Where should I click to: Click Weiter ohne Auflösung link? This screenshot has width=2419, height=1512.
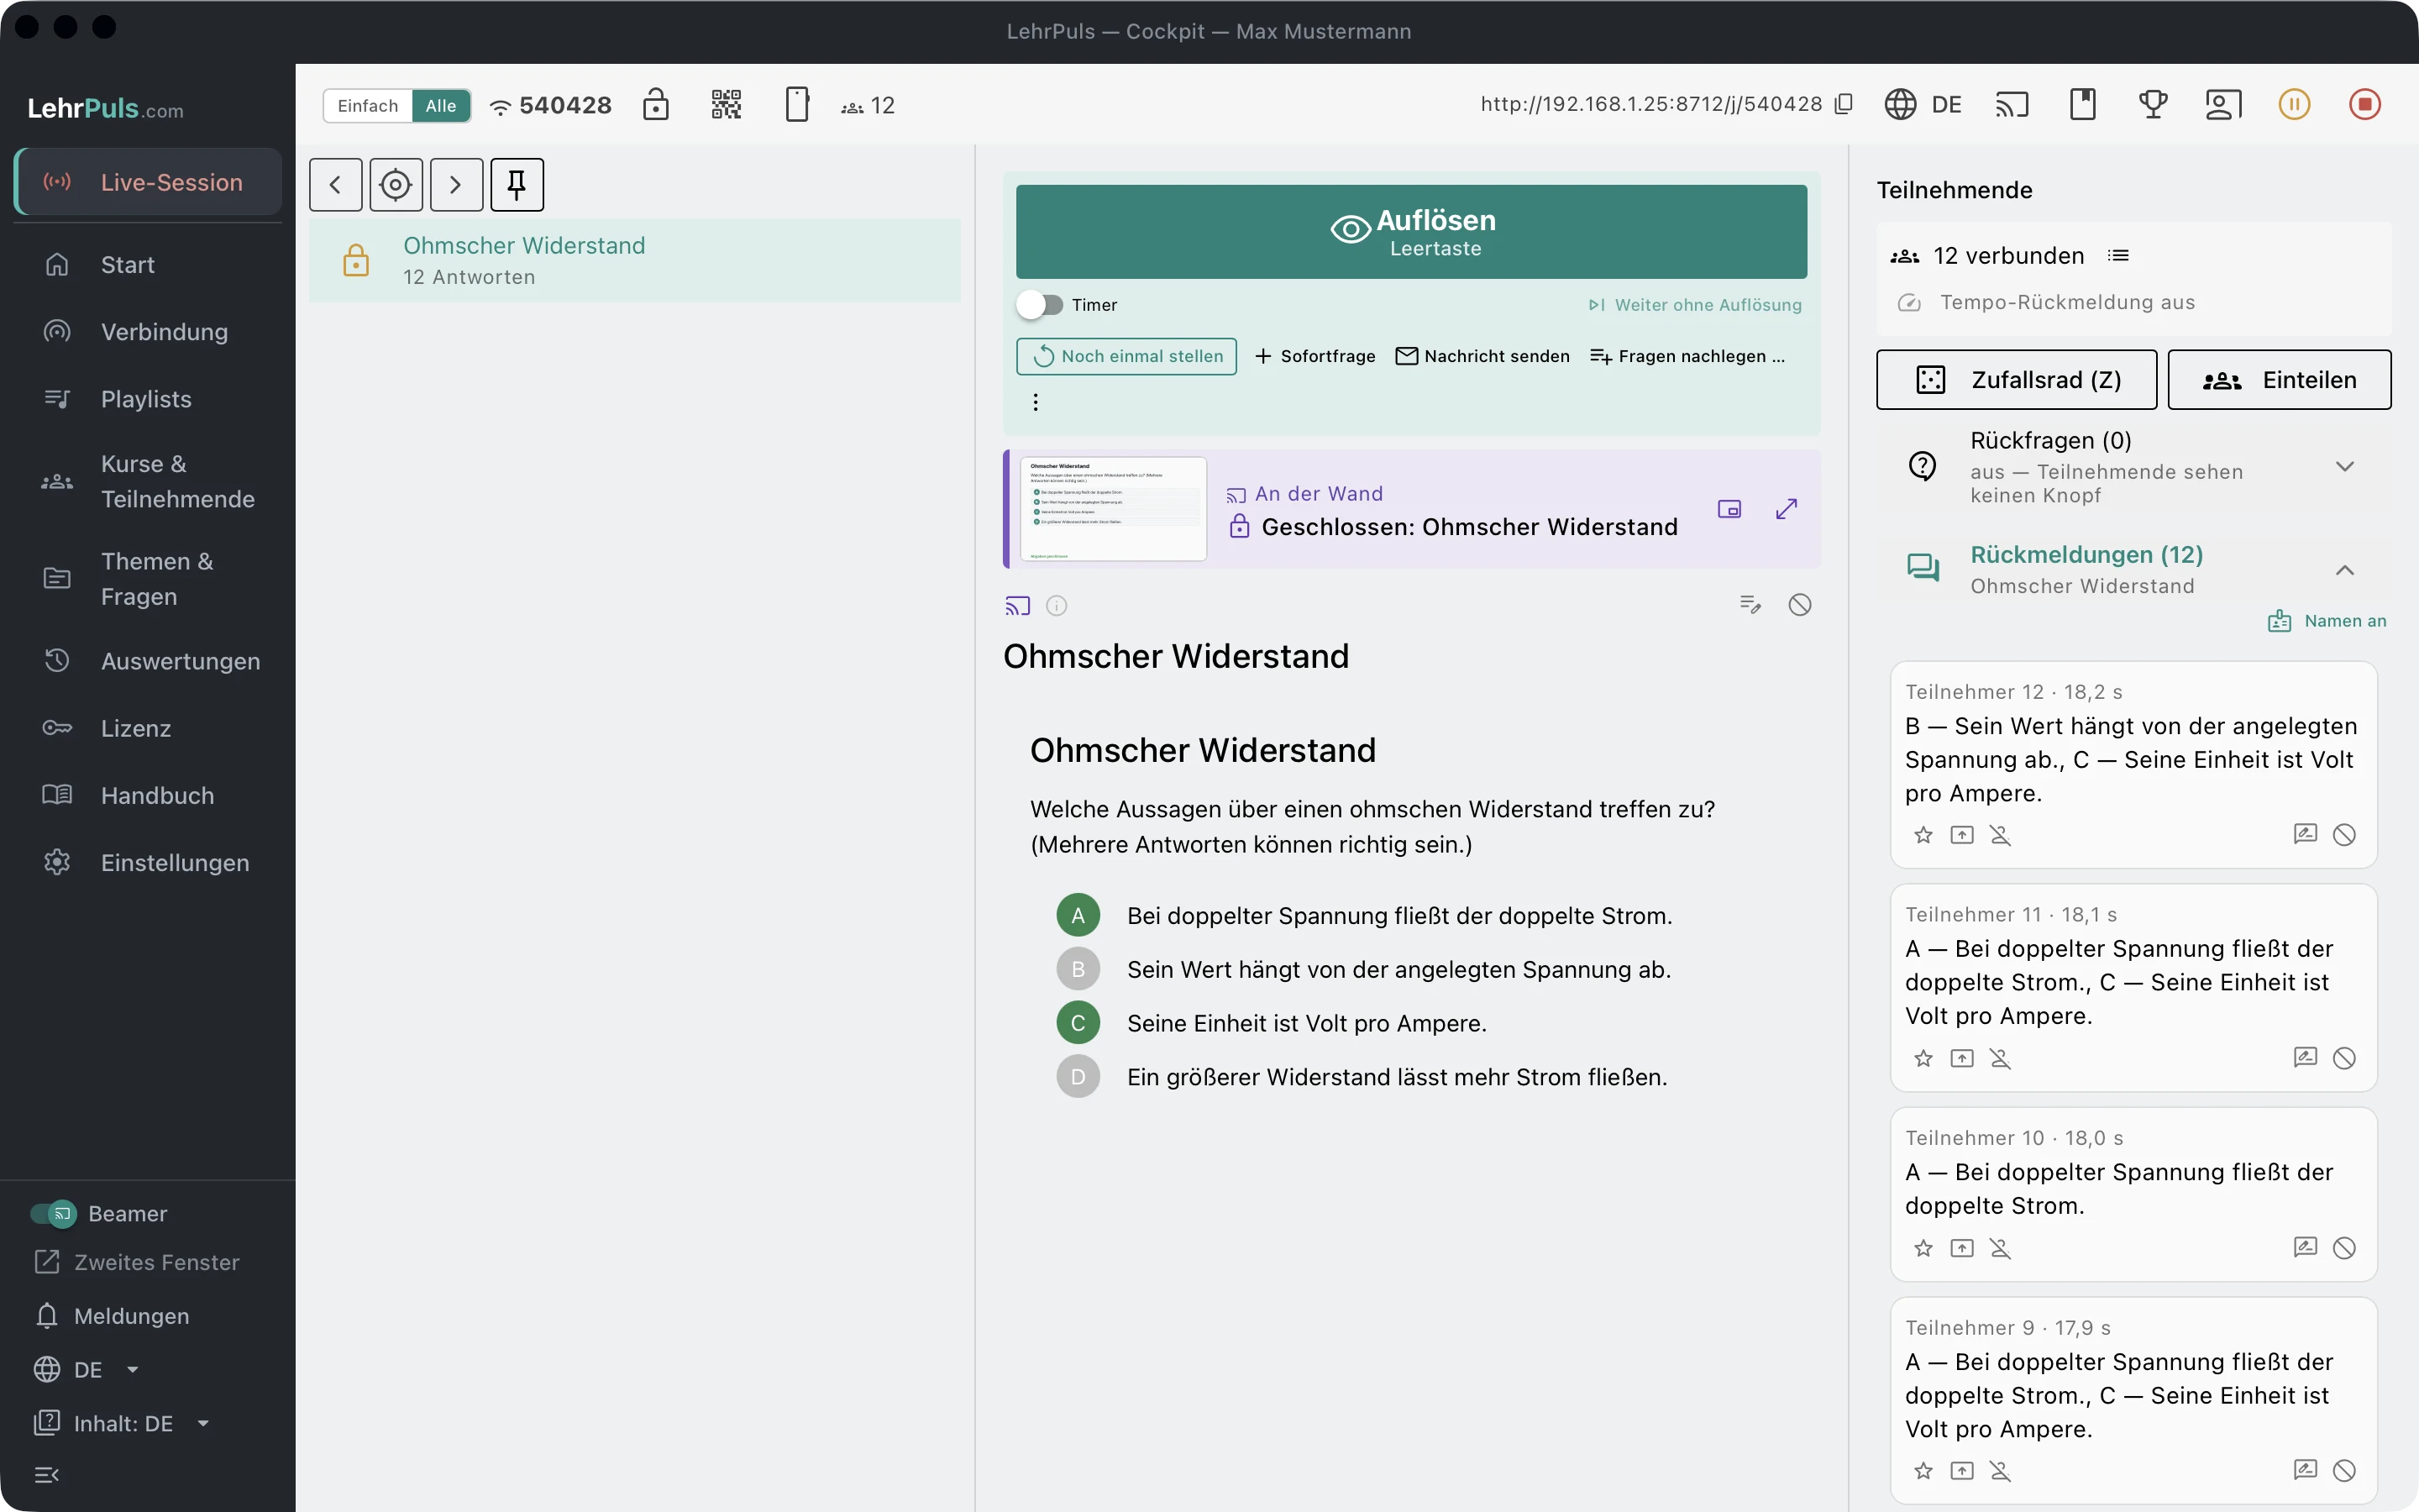click(1695, 305)
